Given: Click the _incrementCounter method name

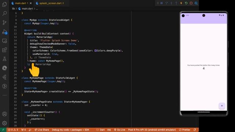Looking at the screenshot, I should pyautogui.click(x=43, y=112).
